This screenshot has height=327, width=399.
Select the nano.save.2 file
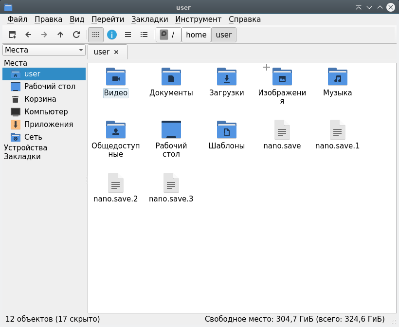116,187
